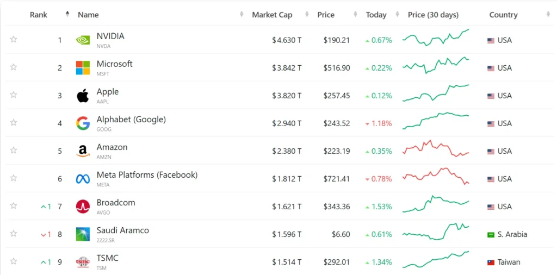Click the Microsoft logo icon
The width and height of the screenshot is (557, 275).
tap(83, 68)
